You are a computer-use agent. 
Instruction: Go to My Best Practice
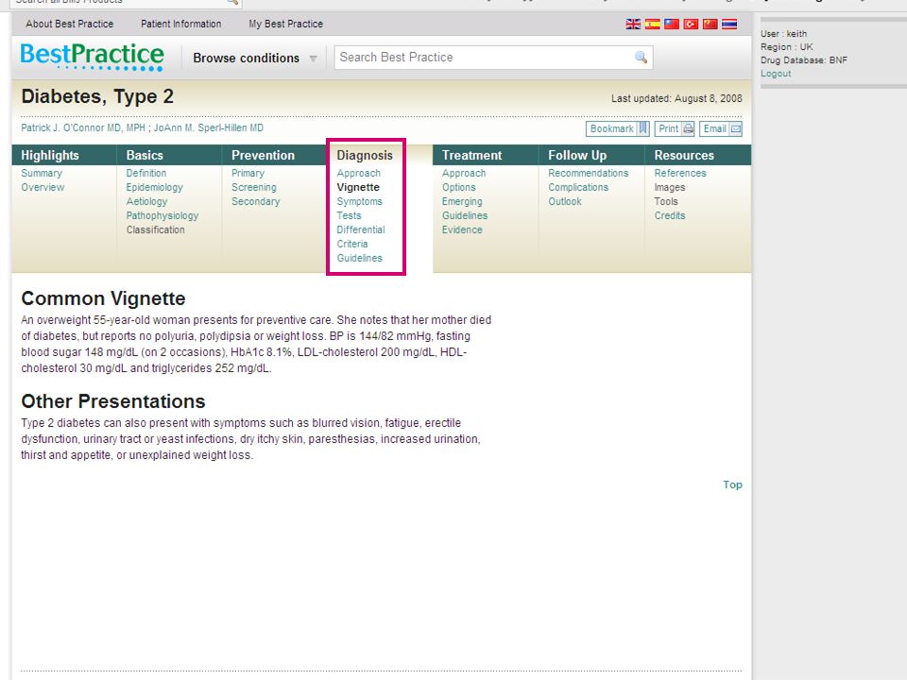click(x=285, y=24)
